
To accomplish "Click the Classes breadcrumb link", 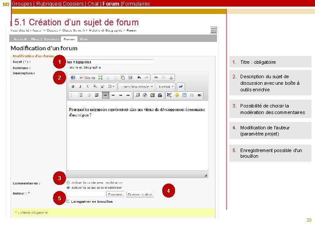I will tap(52, 30).
